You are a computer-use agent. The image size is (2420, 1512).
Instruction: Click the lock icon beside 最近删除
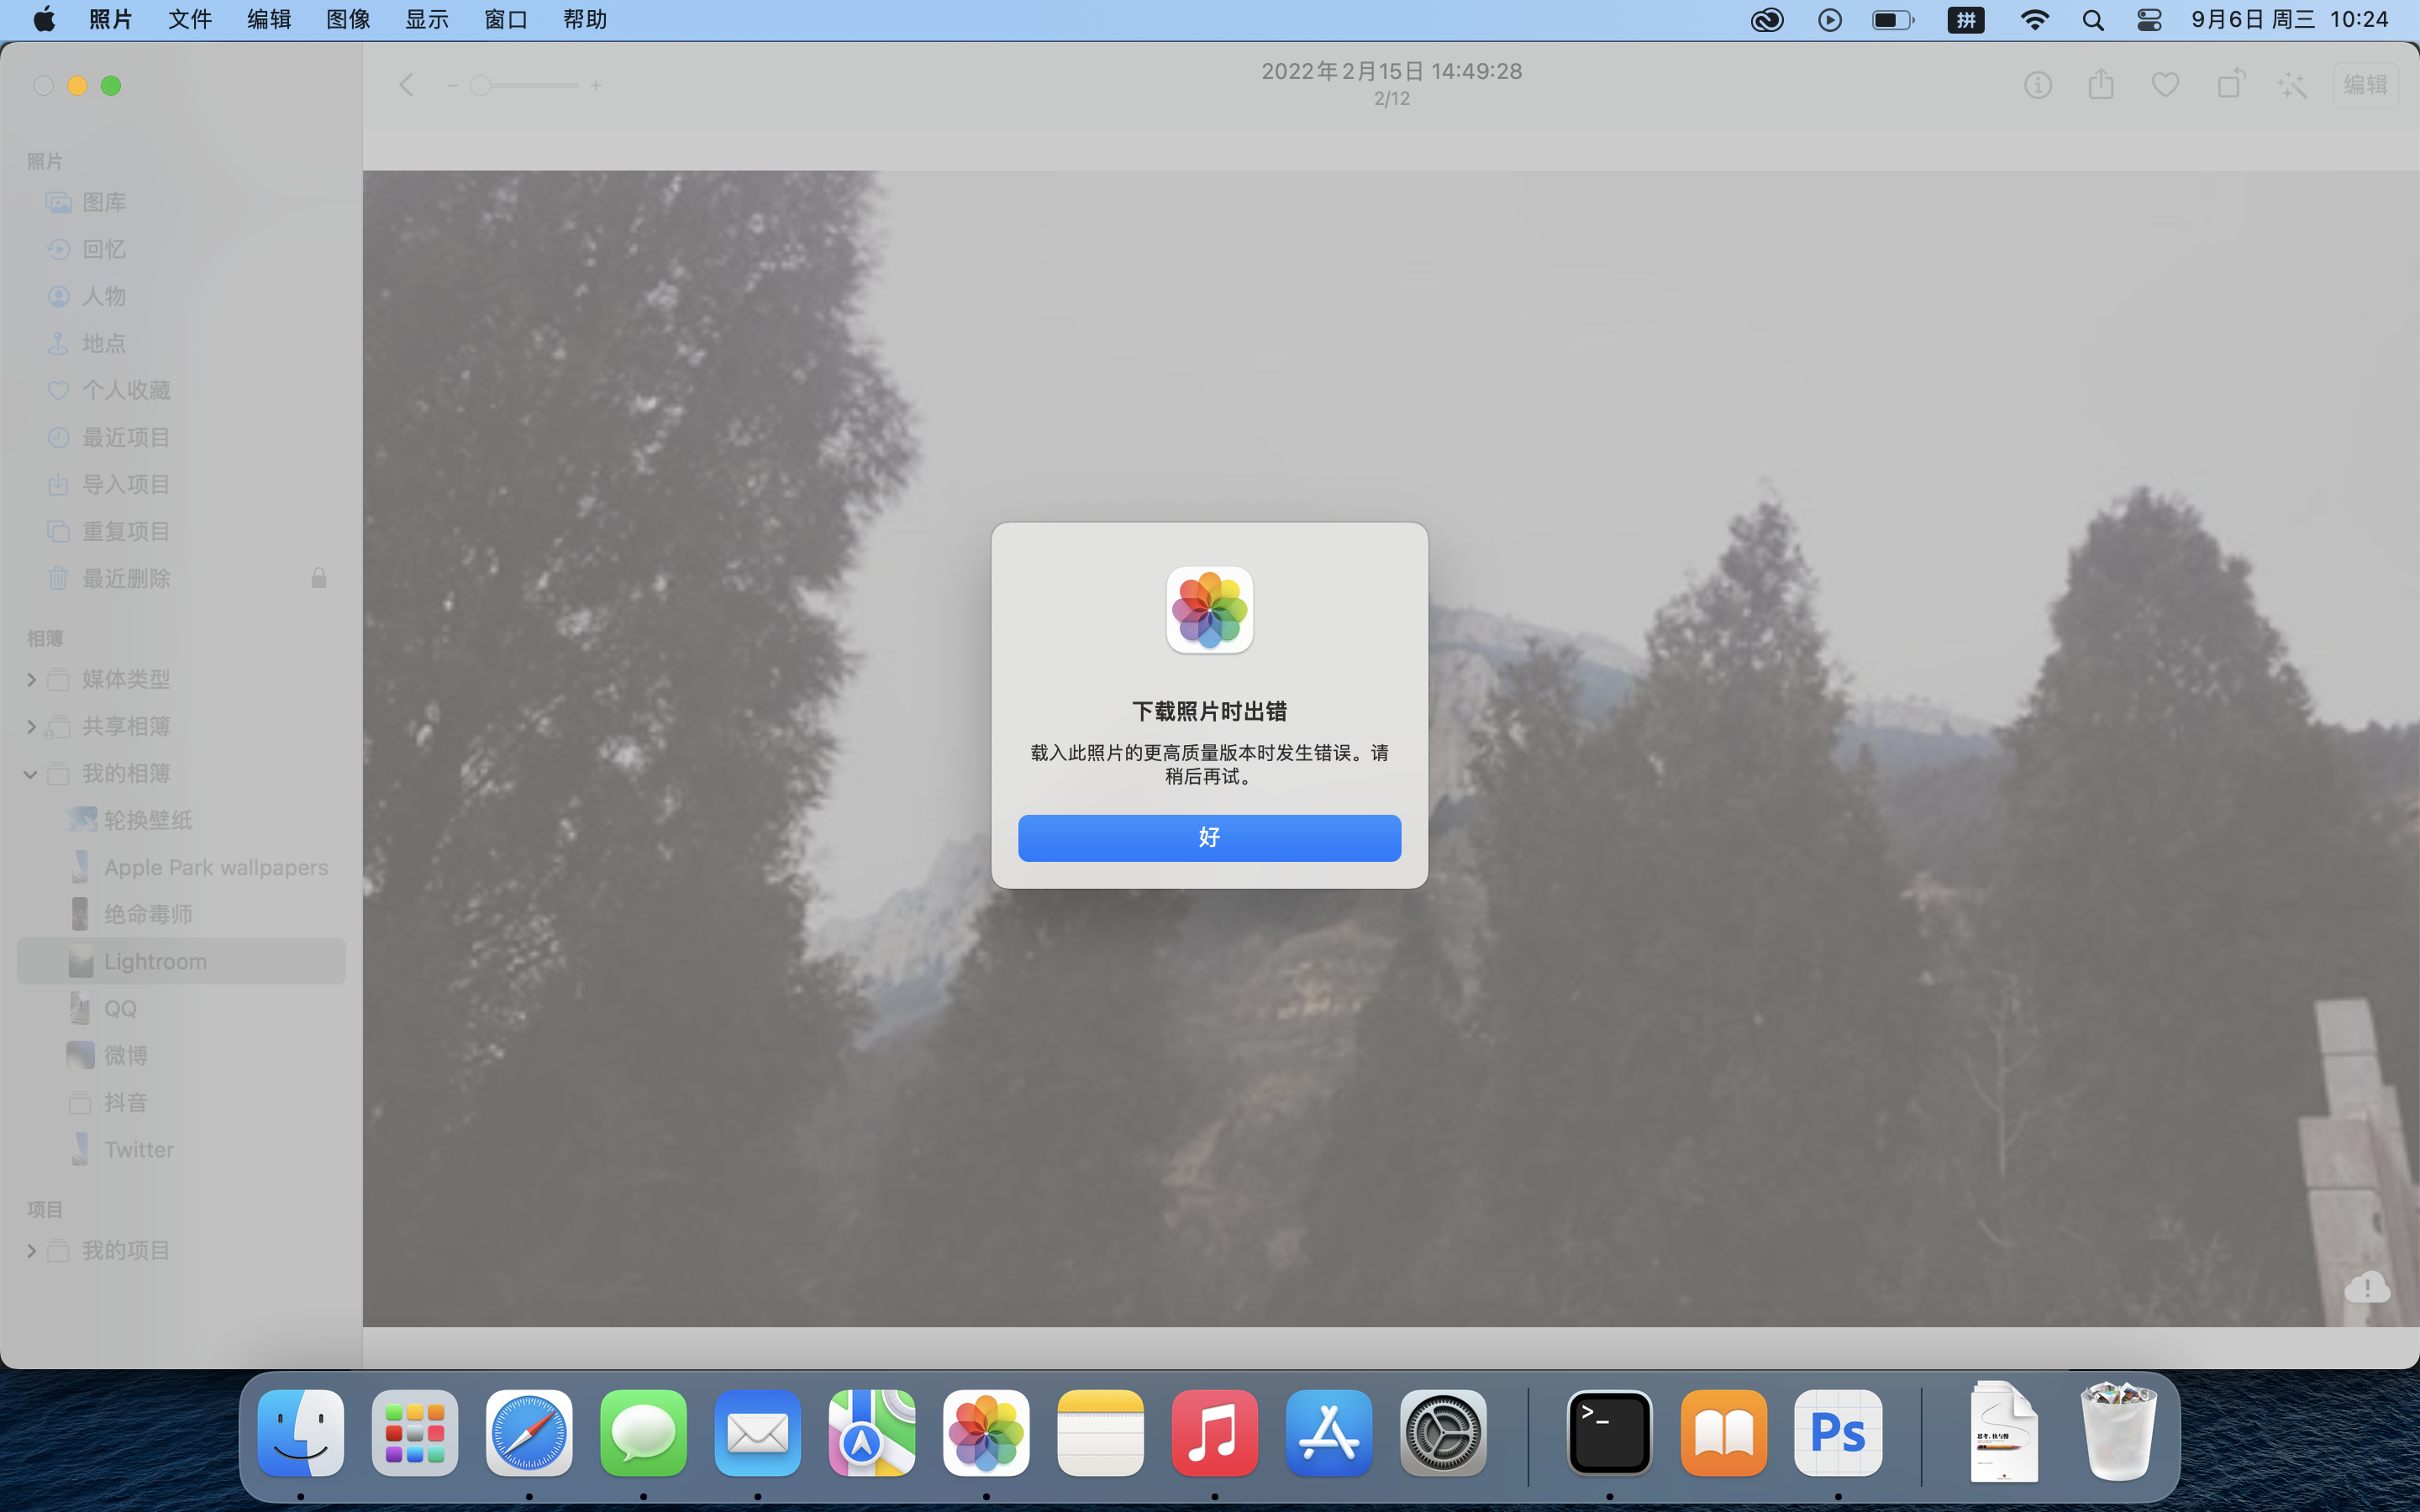coord(319,578)
